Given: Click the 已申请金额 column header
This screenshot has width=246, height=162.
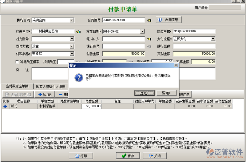Looking at the screenshot, I should (x=205, y=102).
